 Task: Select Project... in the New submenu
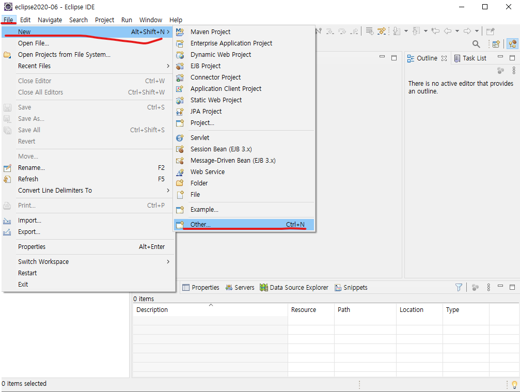(x=244, y=123)
